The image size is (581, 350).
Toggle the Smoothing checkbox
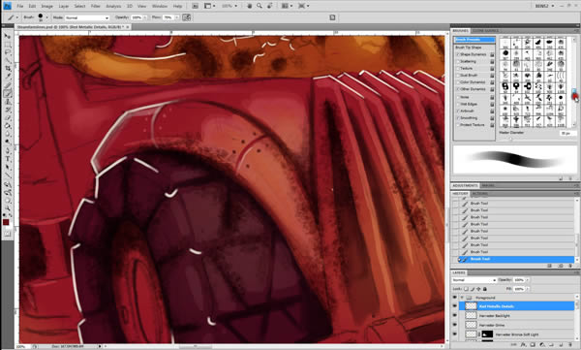point(458,118)
